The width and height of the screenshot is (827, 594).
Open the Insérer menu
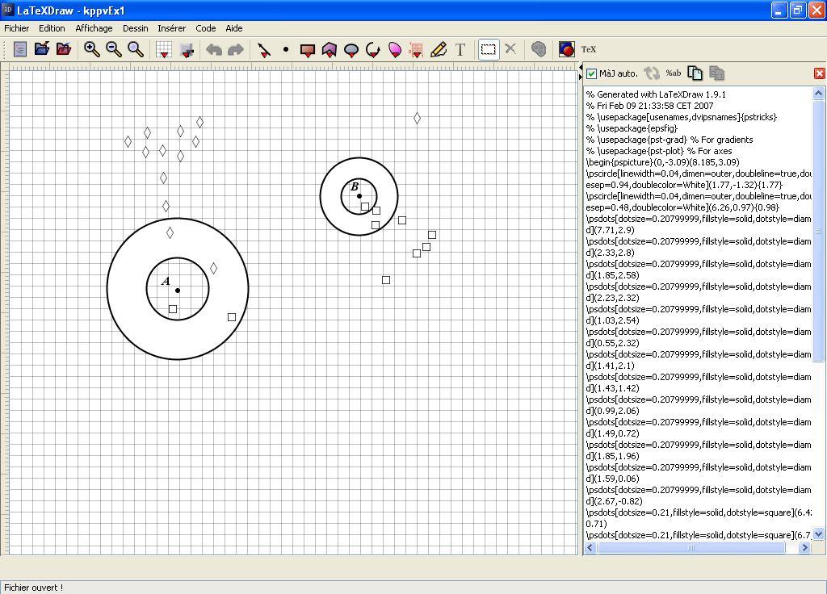171,28
